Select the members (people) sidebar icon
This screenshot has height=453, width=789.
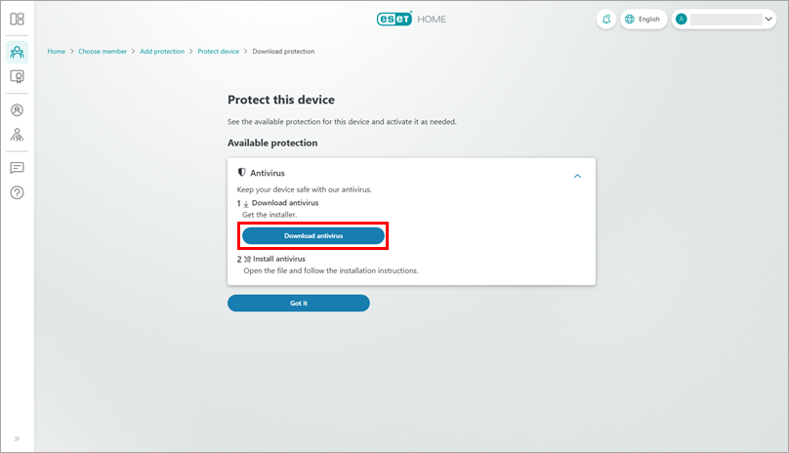coord(17,52)
